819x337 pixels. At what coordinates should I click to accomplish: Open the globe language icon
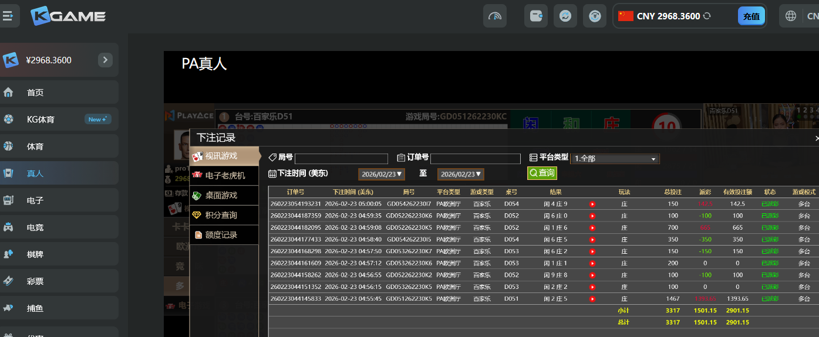pos(791,16)
